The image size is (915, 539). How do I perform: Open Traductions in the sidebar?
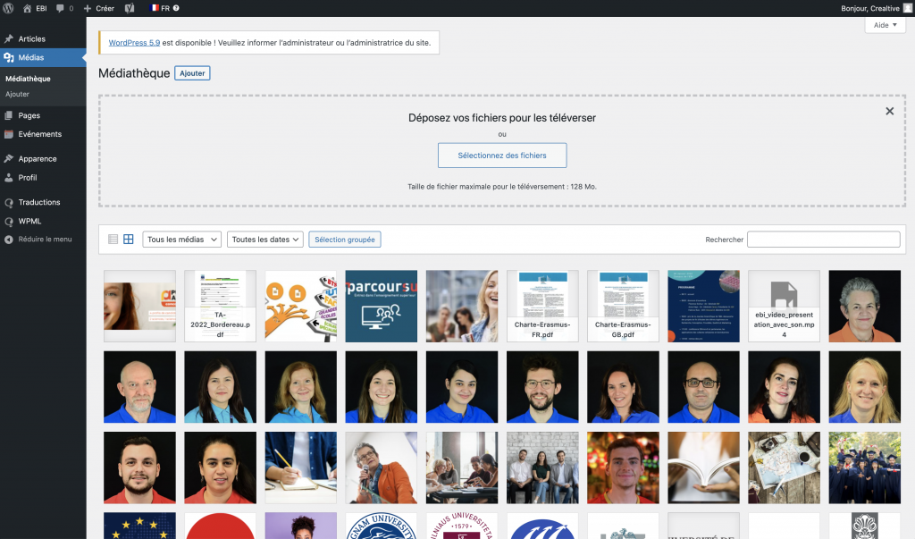(43, 202)
